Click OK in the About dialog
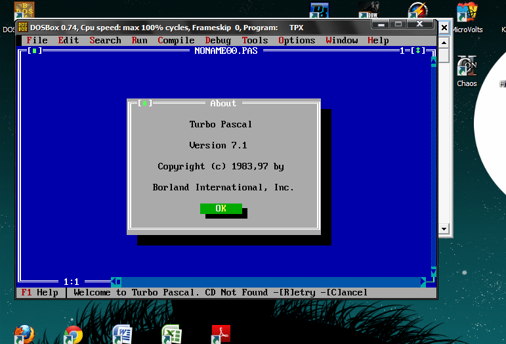Image resolution: width=506 pixels, height=344 pixels. [221, 209]
